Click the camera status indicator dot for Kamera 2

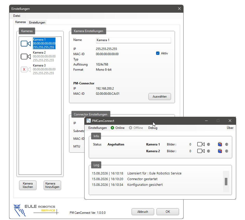pyautogui.click(x=208, y=151)
